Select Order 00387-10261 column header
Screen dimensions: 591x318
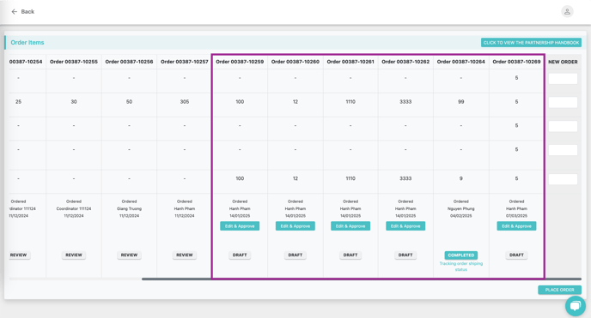click(350, 62)
